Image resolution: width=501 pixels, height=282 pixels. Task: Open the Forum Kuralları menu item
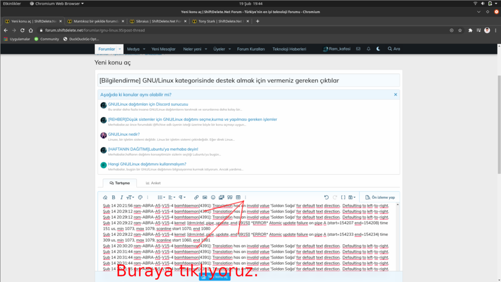click(251, 49)
